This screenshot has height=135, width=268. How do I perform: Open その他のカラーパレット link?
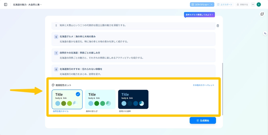(x=203, y=85)
